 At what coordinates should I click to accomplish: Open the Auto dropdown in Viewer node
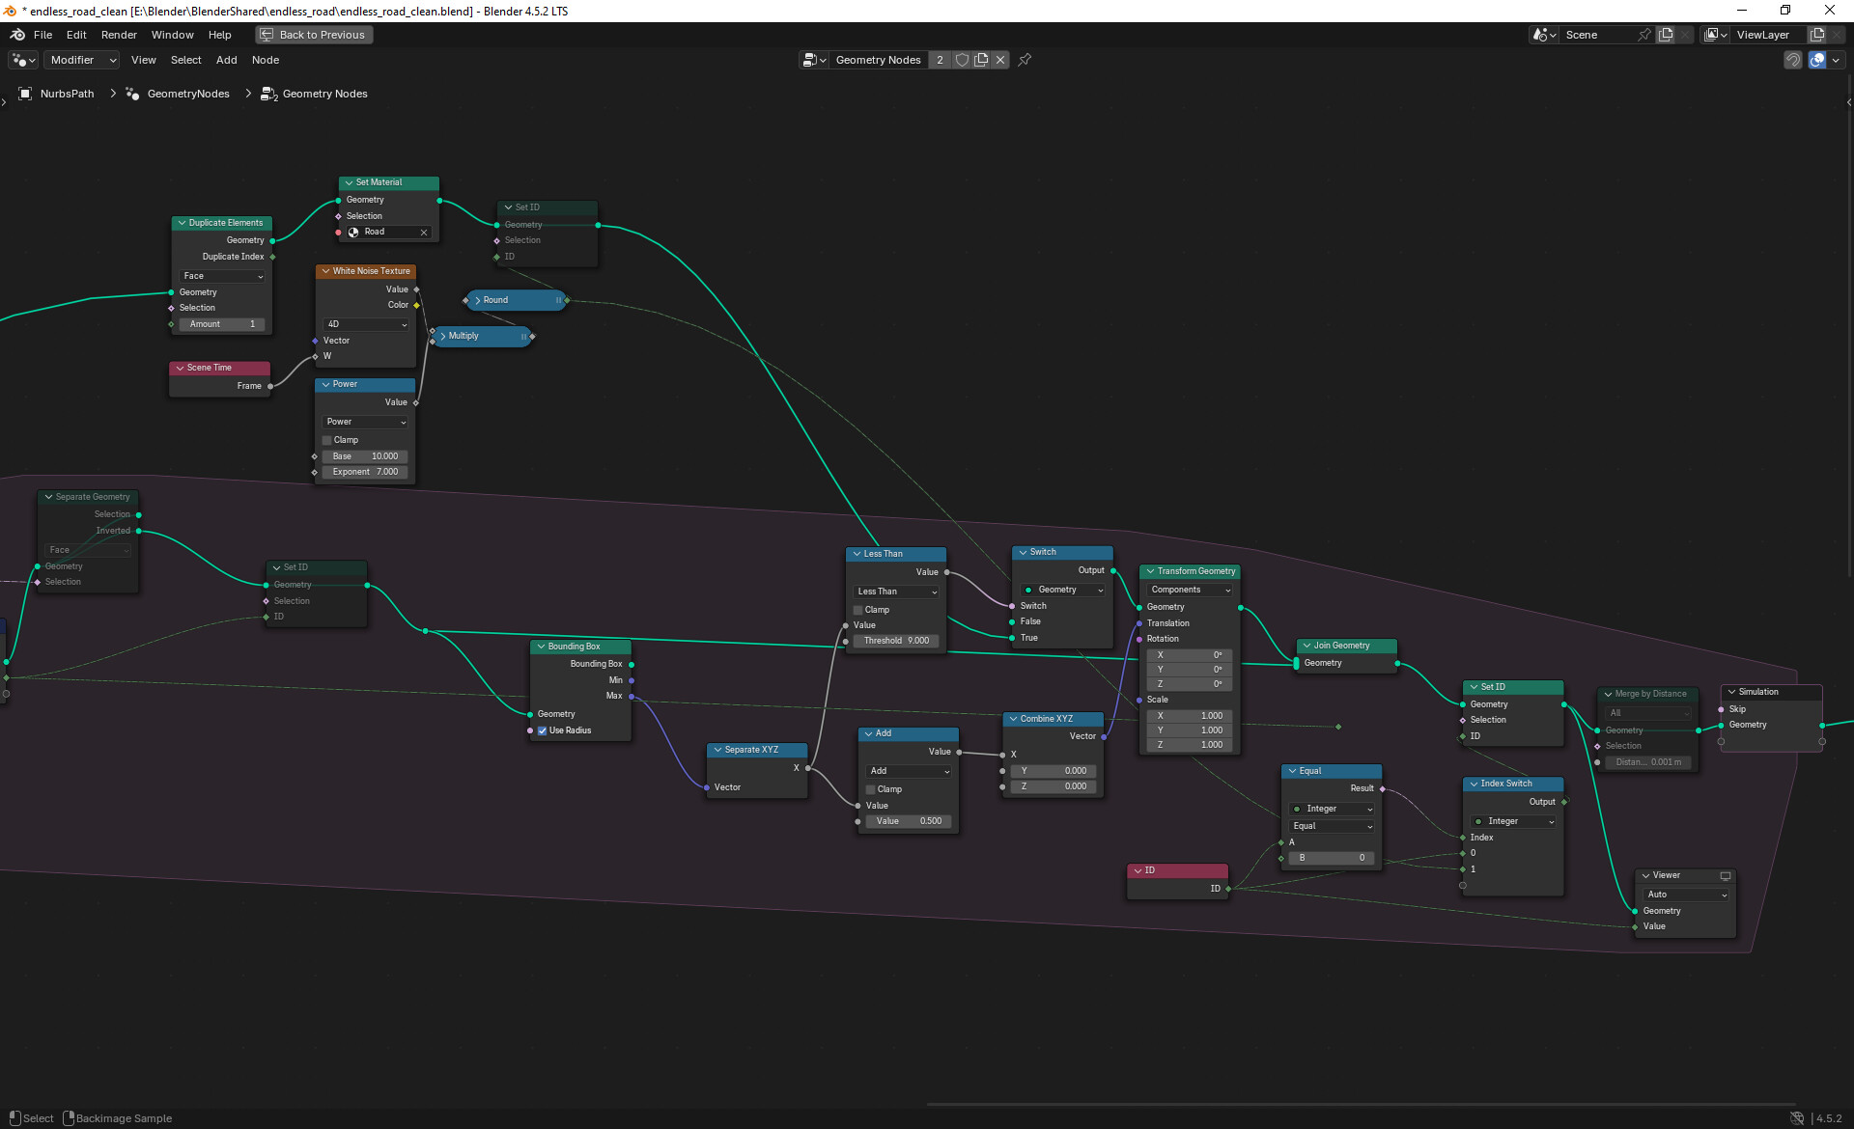[1685, 895]
